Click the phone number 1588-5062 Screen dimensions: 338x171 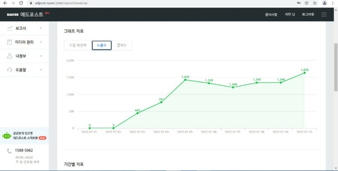tap(24, 150)
